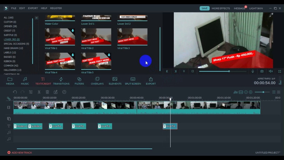
Task: Switch to list track view
Action: 274,92
